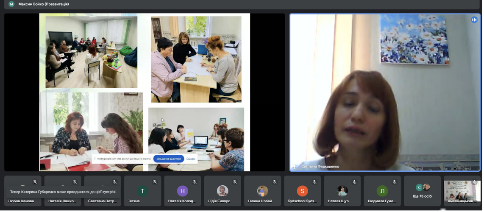Screen dimensions: 484x212
Task: Click the green Л avatar of Людмила Гуме...
Action: coord(382,191)
